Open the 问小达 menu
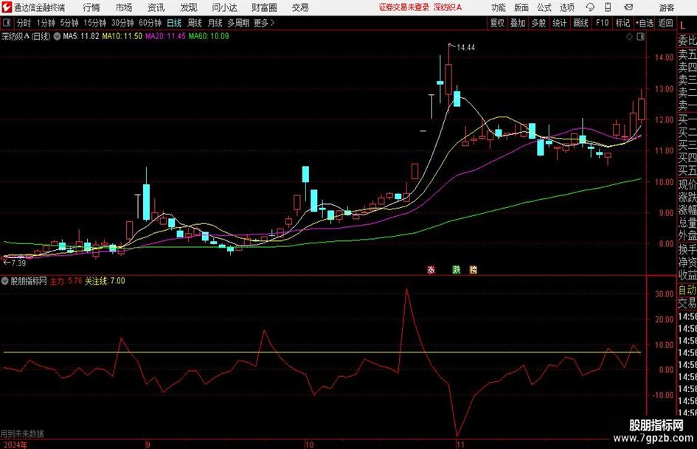Viewport: 697px width, 449px height. 224,7
